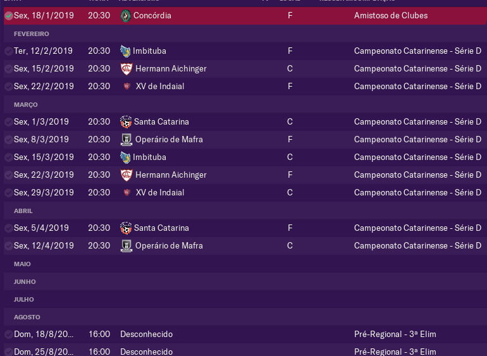Select the AGOSTO month header

27,317
